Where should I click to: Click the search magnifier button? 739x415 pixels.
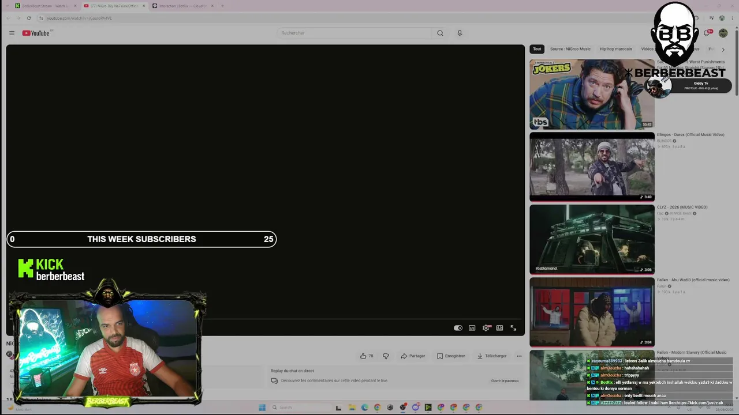tap(440, 33)
